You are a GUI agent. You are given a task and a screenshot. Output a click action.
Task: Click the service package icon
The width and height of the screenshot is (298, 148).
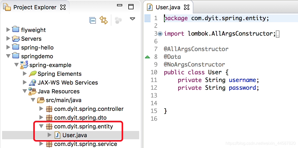[x=49, y=144]
